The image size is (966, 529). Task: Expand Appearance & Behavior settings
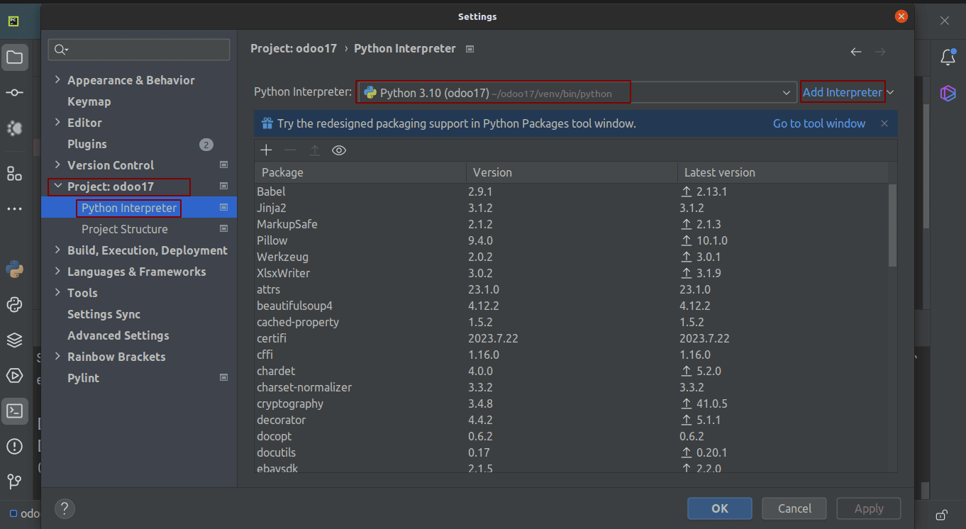(57, 80)
